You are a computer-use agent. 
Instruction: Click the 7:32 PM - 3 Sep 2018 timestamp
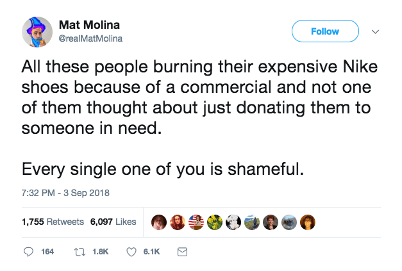pyautogui.click(x=66, y=192)
